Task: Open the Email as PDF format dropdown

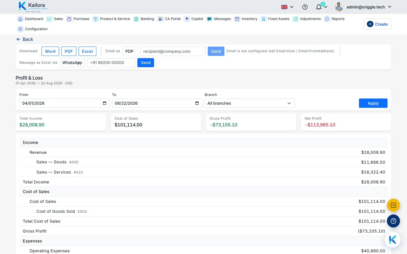Action: [130, 51]
